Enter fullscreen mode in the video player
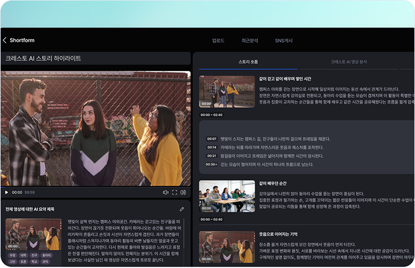Image resolution: width=415 pixels, height=268 pixels. click(x=175, y=192)
